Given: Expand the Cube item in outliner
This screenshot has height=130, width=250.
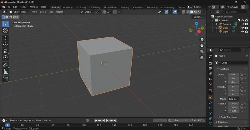Looking at the screenshot, I should click(x=217, y=28).
